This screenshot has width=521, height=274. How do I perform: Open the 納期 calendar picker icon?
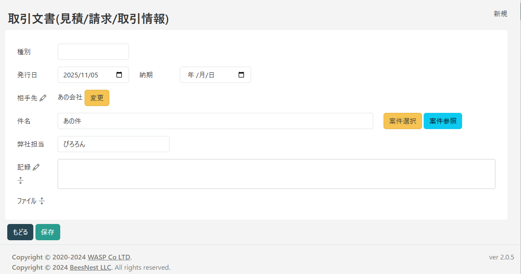(x=241, y=75)
